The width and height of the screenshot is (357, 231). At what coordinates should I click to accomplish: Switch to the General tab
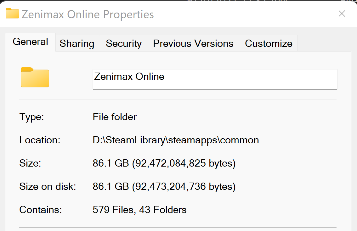point(30,42)
